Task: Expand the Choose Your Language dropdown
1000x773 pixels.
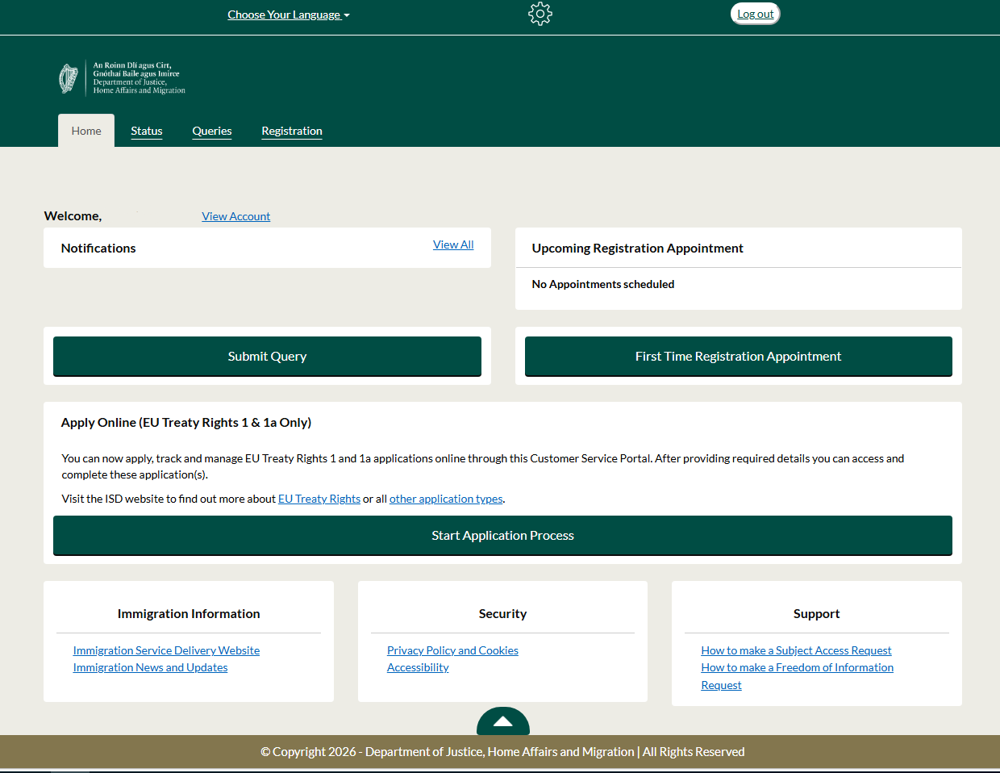Action: 289,15
